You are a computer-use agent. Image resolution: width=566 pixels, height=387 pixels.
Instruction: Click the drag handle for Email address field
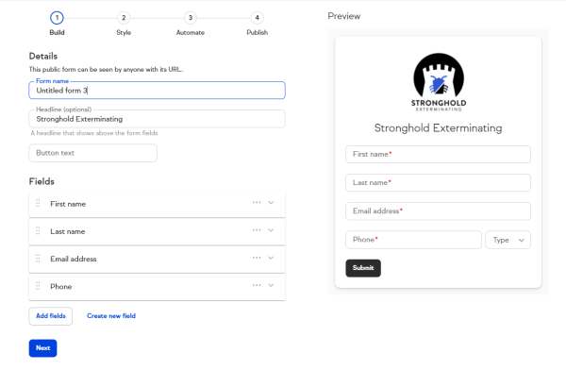tap(38, 258)
